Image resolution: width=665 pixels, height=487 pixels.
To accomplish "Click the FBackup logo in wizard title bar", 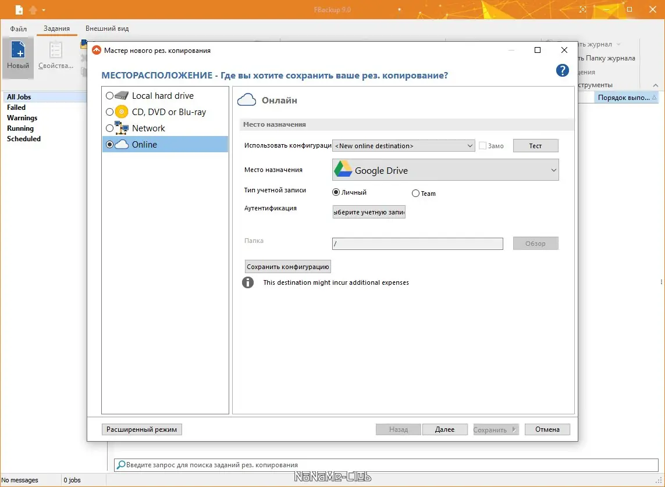I will [97, 50].
